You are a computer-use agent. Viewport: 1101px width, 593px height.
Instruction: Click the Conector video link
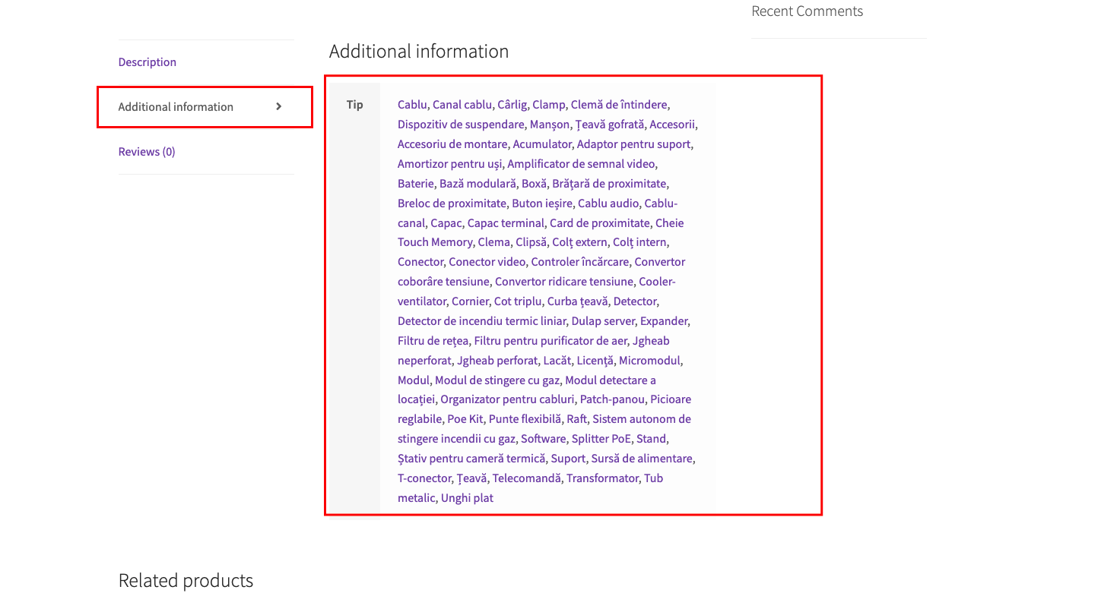pos(487,262)
